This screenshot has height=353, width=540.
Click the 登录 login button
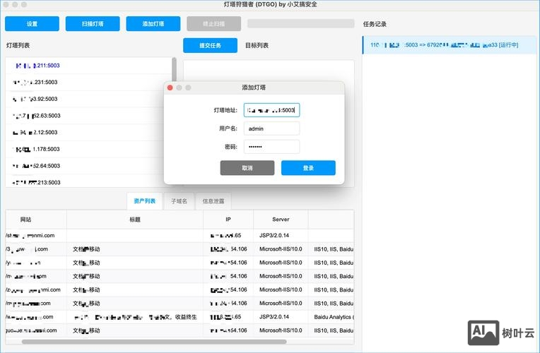point(308,168)
